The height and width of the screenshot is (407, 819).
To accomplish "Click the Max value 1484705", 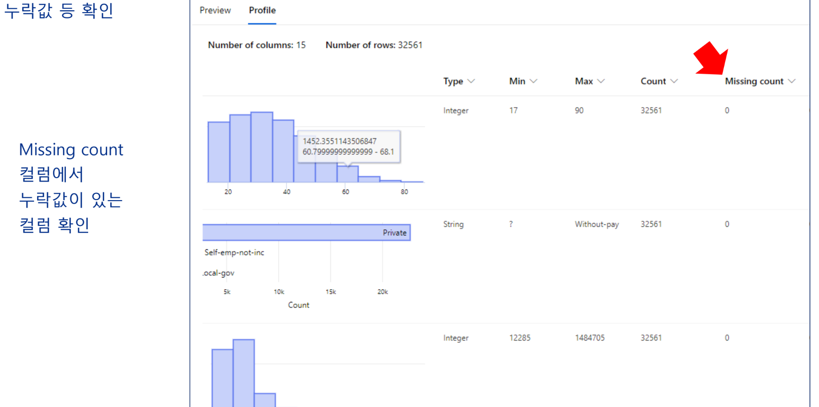I will [x=590, y=338].
